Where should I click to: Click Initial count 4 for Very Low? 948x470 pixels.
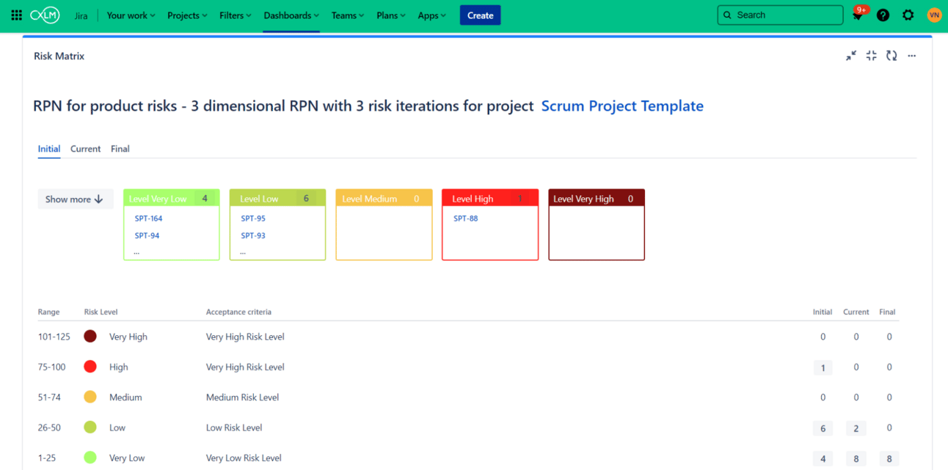click(x=823, y=458)
